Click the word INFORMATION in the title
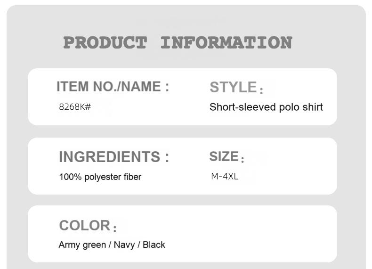 226,43
